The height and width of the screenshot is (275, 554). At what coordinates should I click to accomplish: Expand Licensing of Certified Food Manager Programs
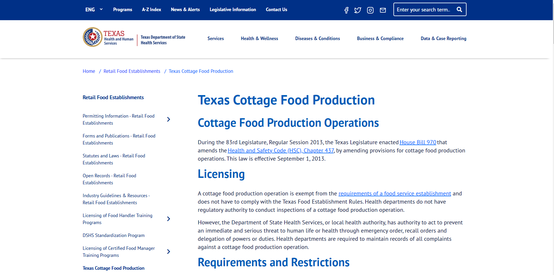(x=168, y=251)
